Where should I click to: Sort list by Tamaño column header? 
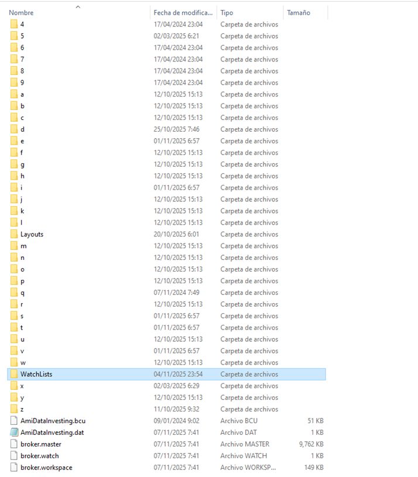tap(299, 12)
